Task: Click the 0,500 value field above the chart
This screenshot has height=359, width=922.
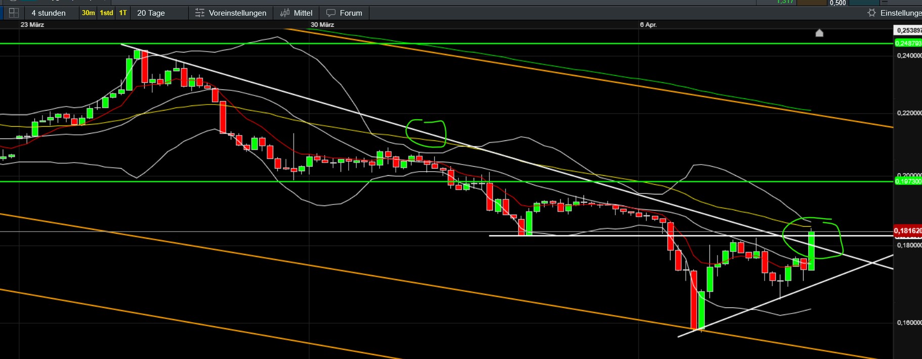Action: pos(838,3)
